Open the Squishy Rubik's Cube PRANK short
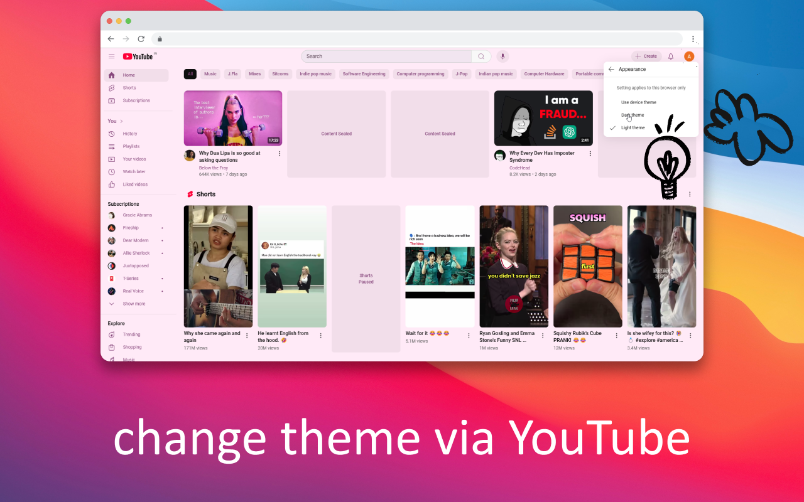 [x=587, y=266]
